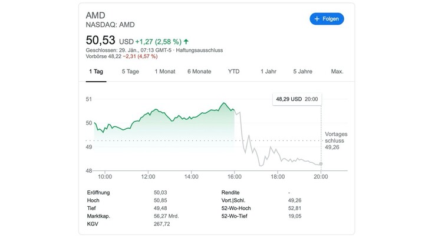Show the Max. time range
Image resolution: width=435 pixels, height=238 pixels.
(337, 71)
